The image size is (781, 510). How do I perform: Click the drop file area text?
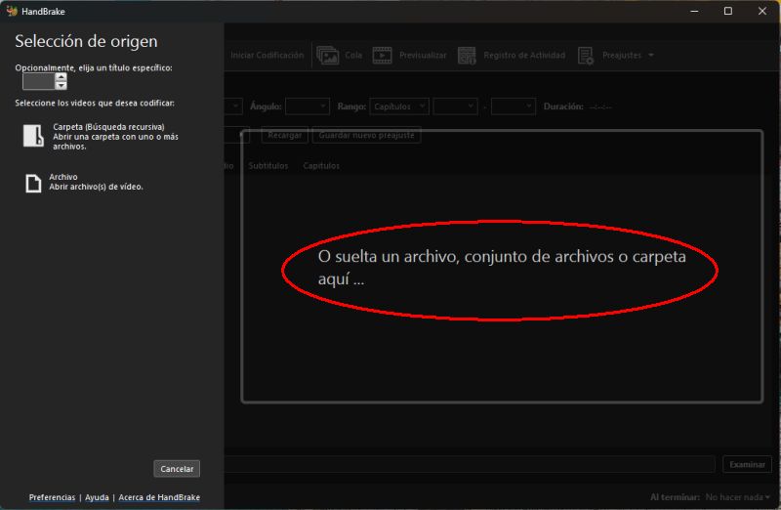click(x=502, y=268)
